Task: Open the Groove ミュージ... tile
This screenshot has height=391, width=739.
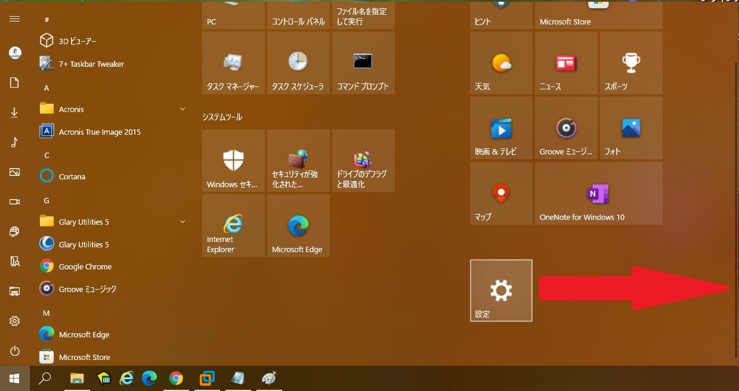Action: click(566, 128)
